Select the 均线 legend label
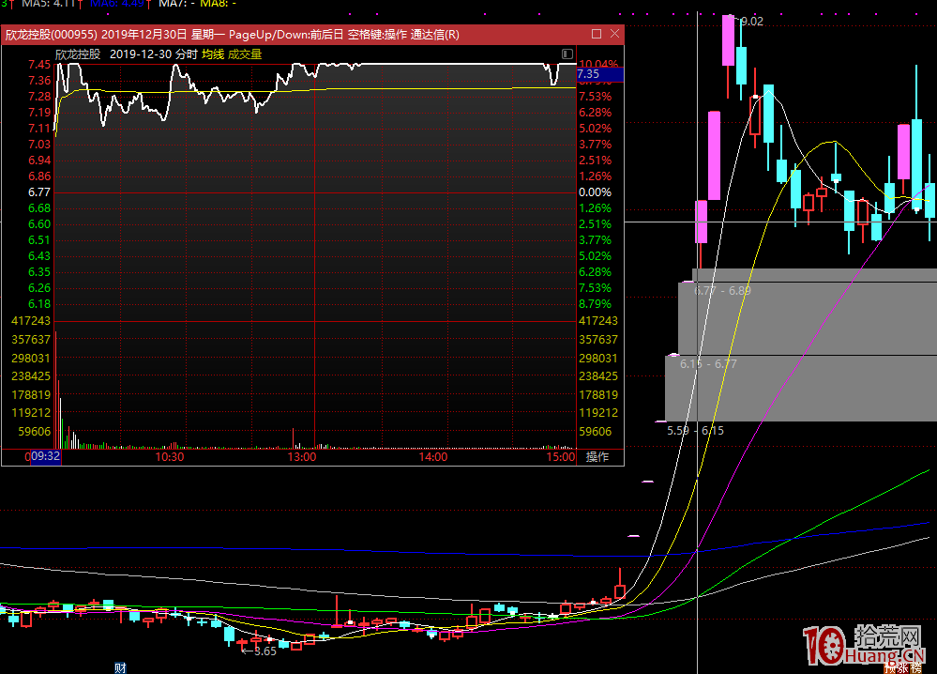This screenshot has height=674, width=937. click(x=213, y=54)
